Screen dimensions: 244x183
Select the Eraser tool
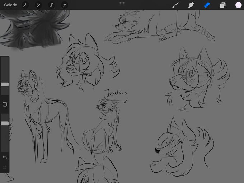click(207, 5)
